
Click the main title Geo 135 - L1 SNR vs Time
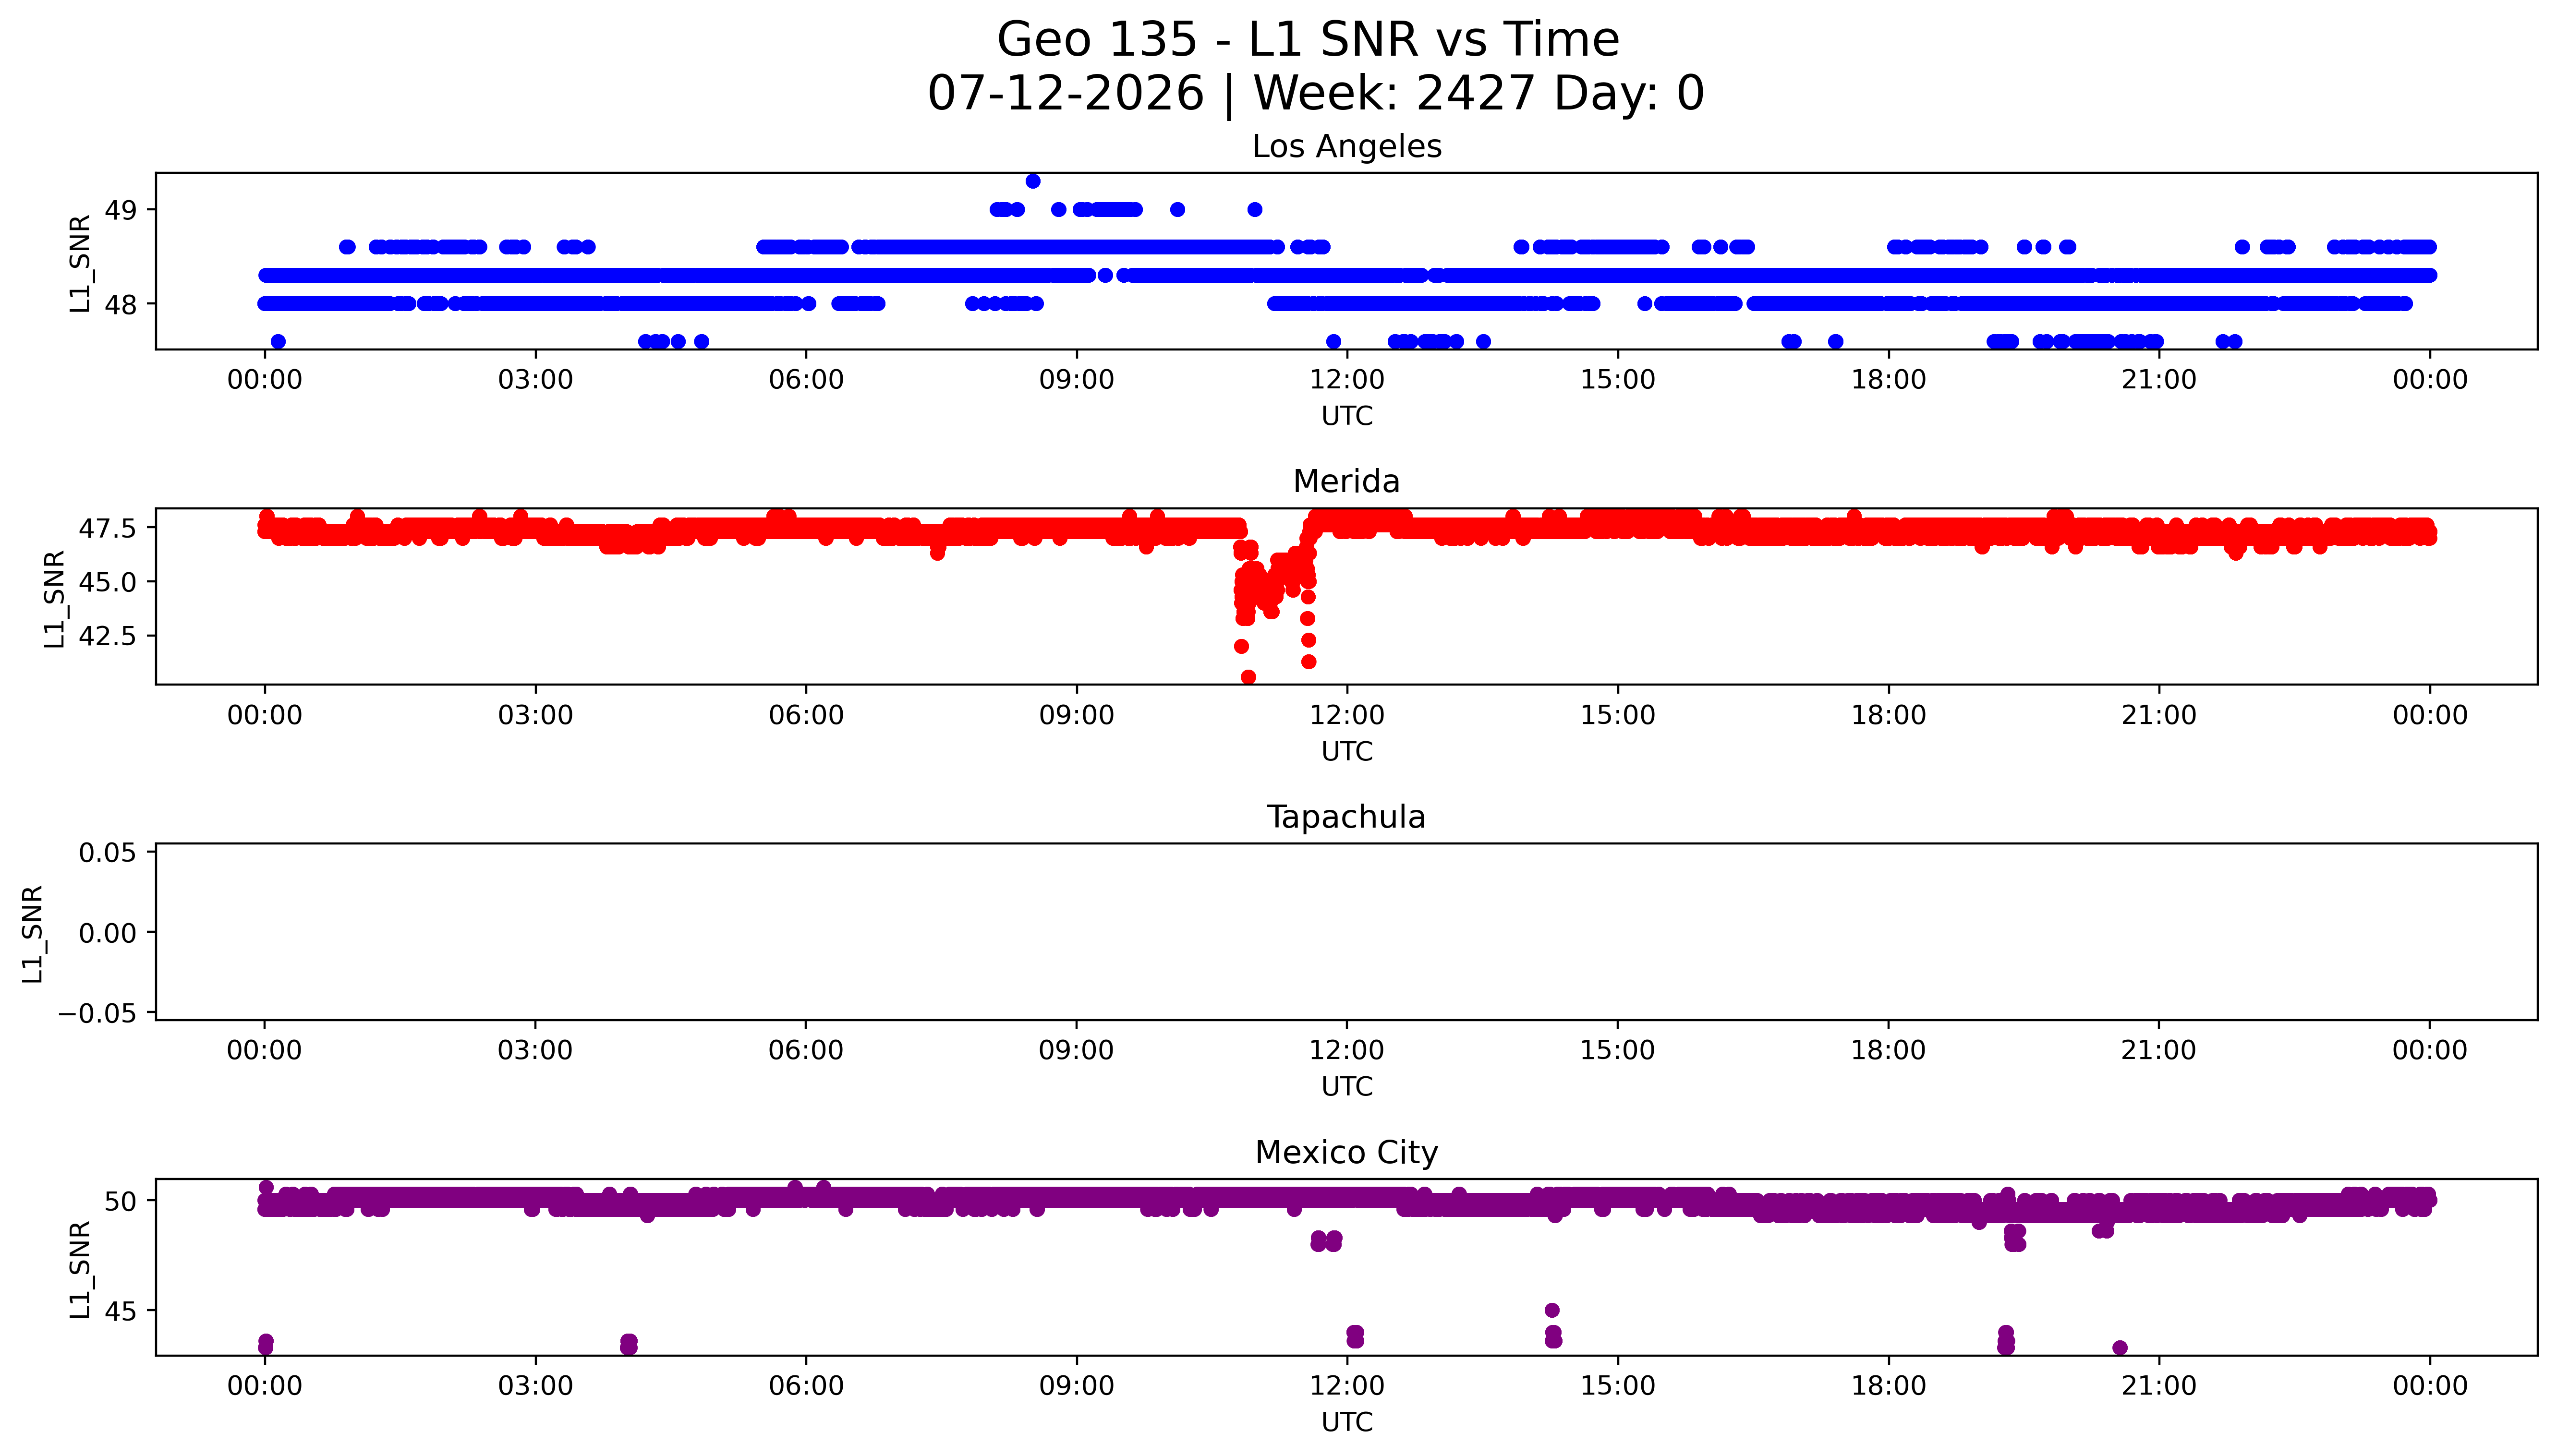click(x=1308, y=41)
